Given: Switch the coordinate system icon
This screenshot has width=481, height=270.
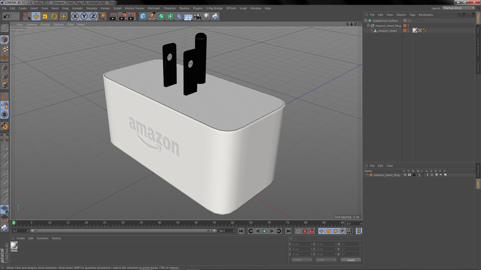Looking at the screenshot, I should point(102,16).
